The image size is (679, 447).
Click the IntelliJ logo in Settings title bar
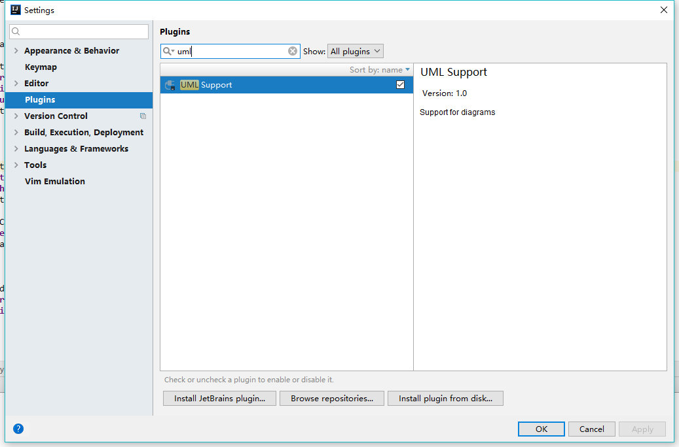[x=16, y=10]
